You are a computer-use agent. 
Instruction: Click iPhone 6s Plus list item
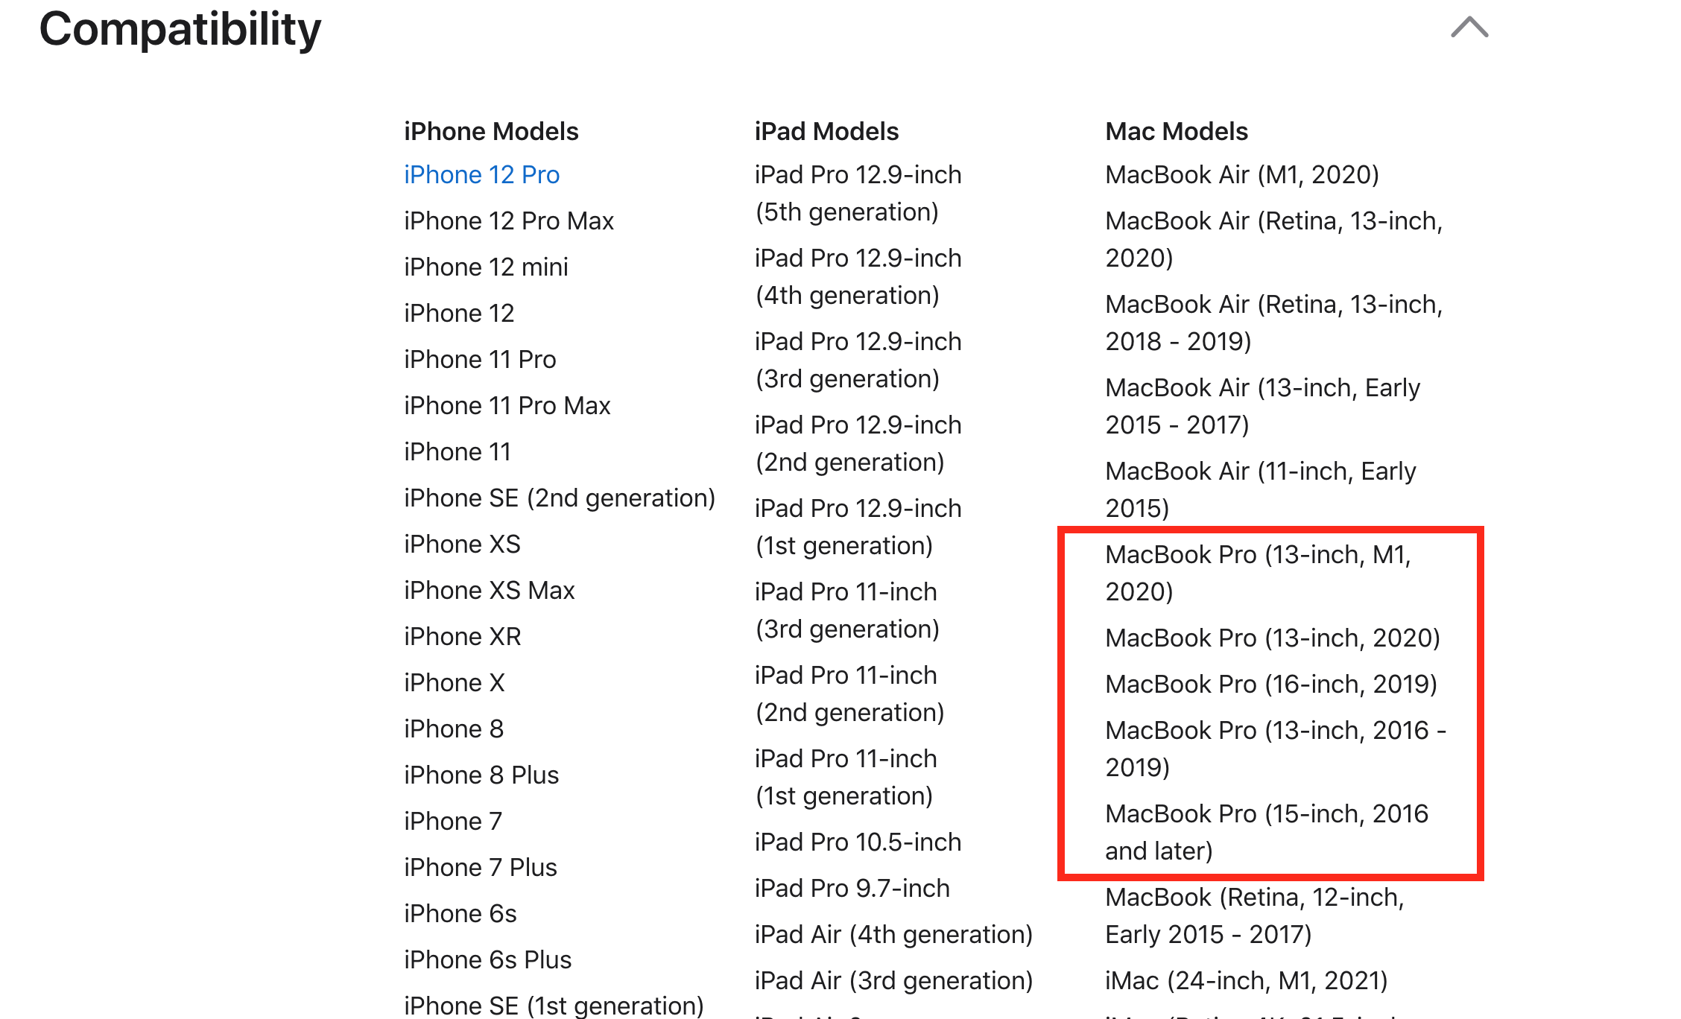[488, 959]
